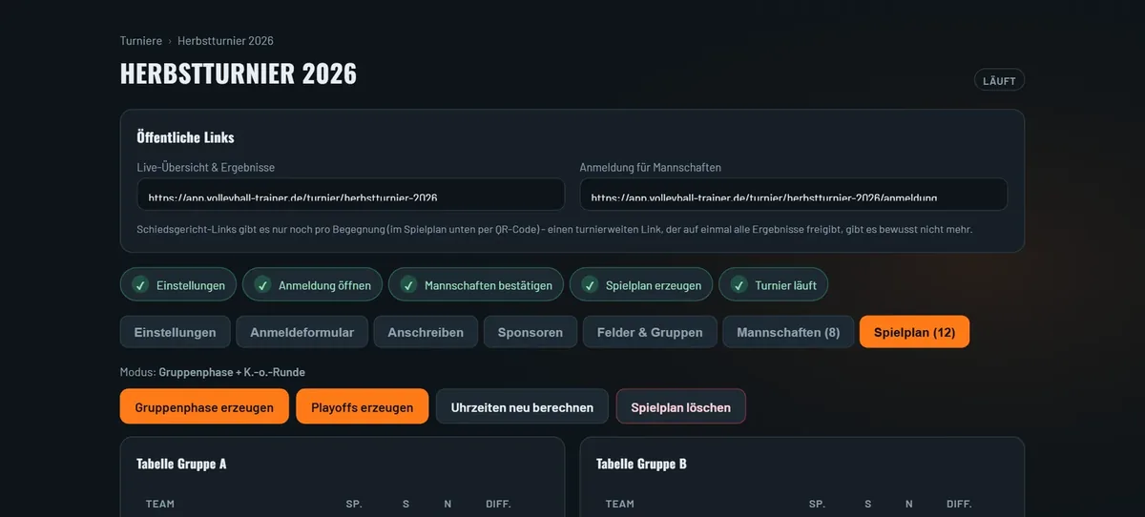Viewport: 1145px width, 517px height.
Task: Click the DIFF. column header in Gruppe A
Action: [498, 504]
